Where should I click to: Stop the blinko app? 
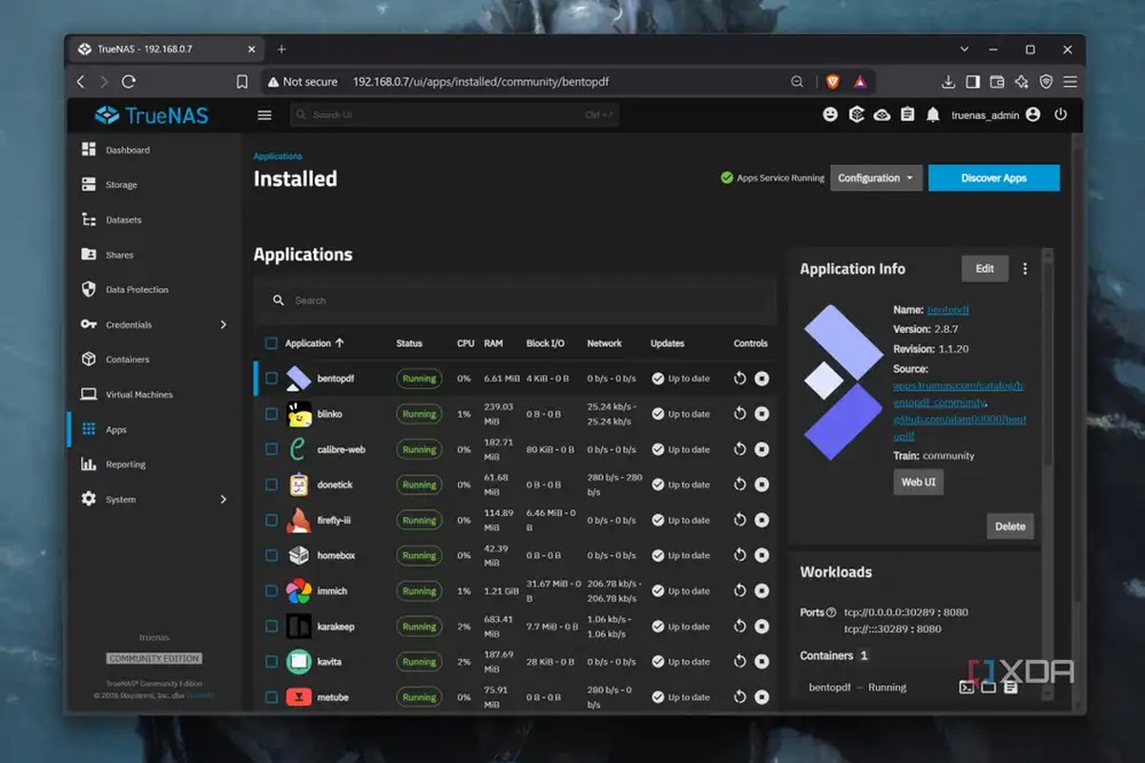click(761, 414)
